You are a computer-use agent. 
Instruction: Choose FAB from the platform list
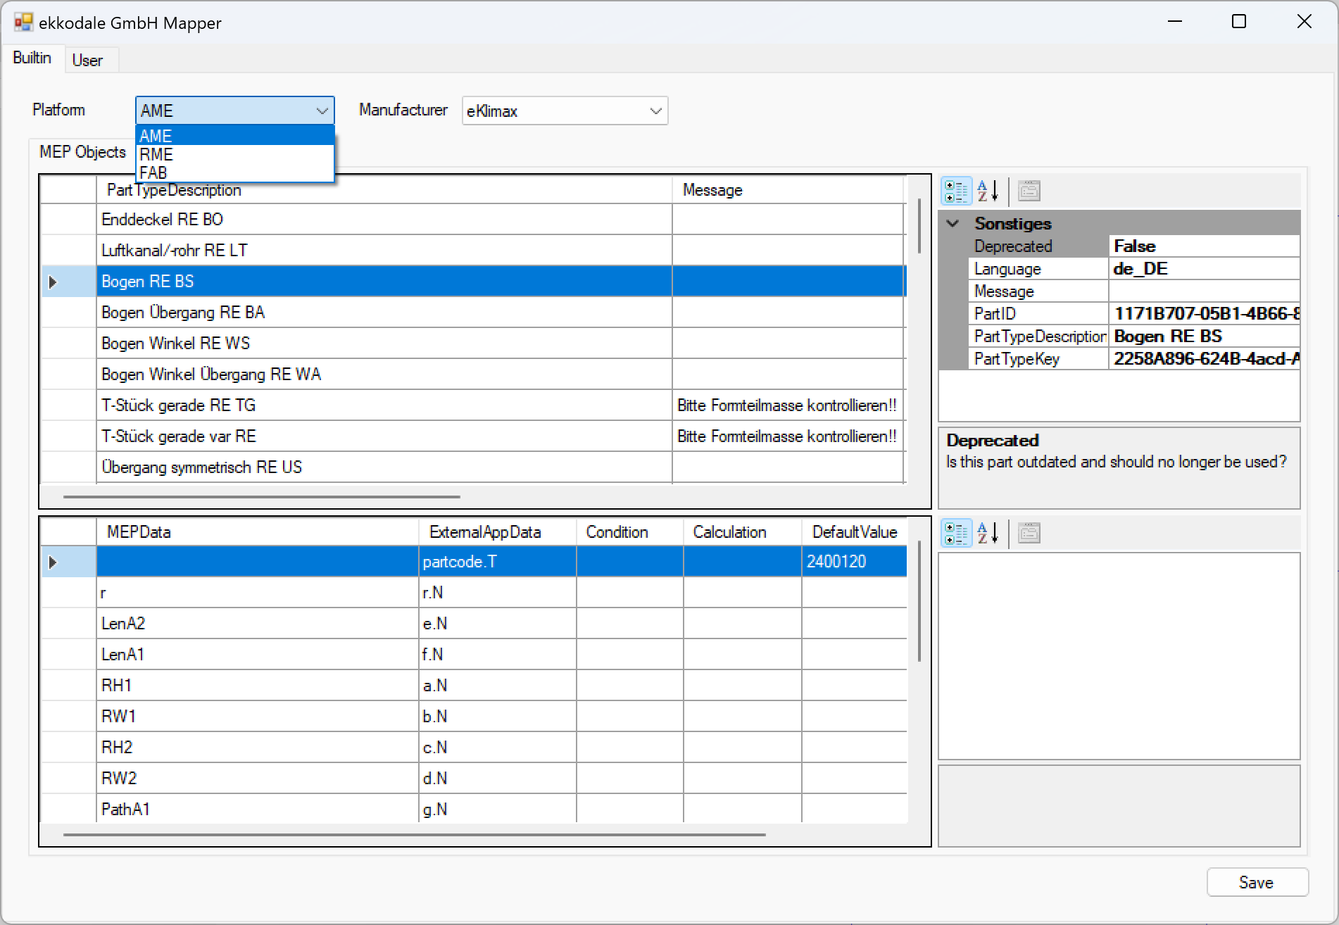234,172
